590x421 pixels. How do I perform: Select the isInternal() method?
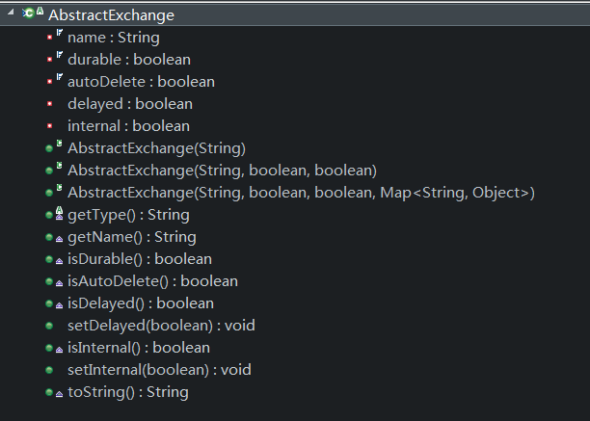click(138, 348)
